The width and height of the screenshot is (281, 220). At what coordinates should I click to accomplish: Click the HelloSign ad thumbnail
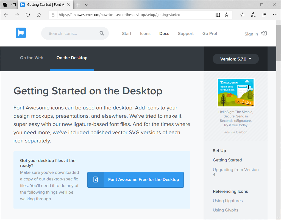tap(236, 92)
